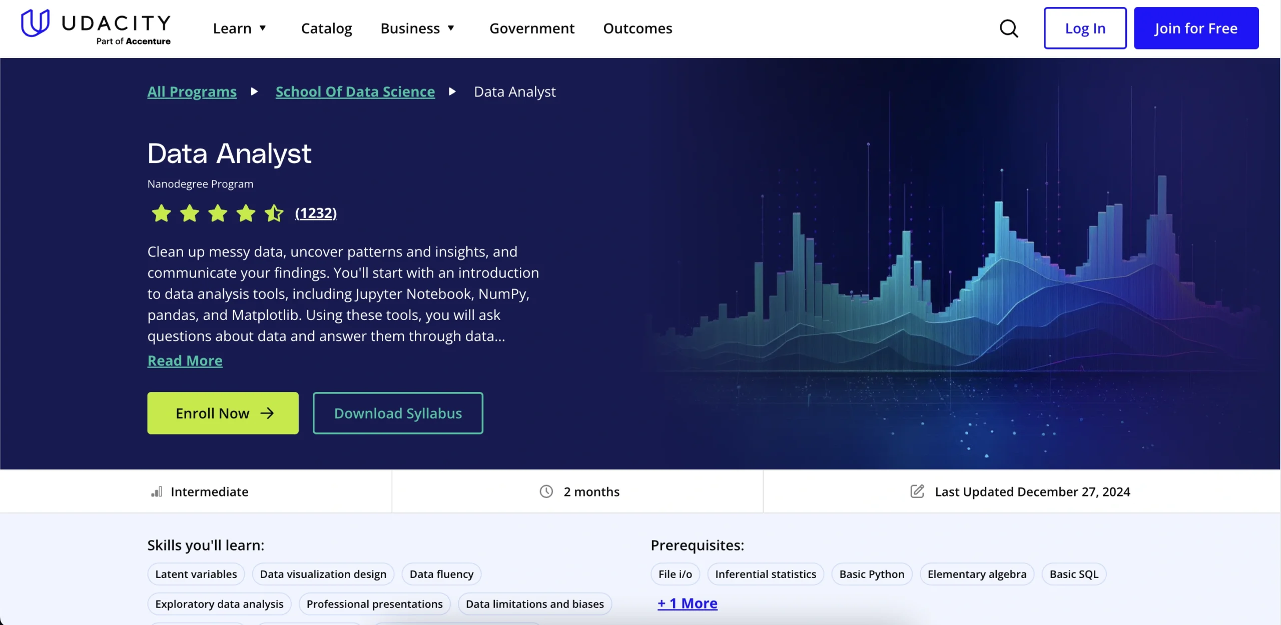This screenshot has height=625, width=1281.
Task: Click the Prerequisites heading
Action: click(697, 545)
